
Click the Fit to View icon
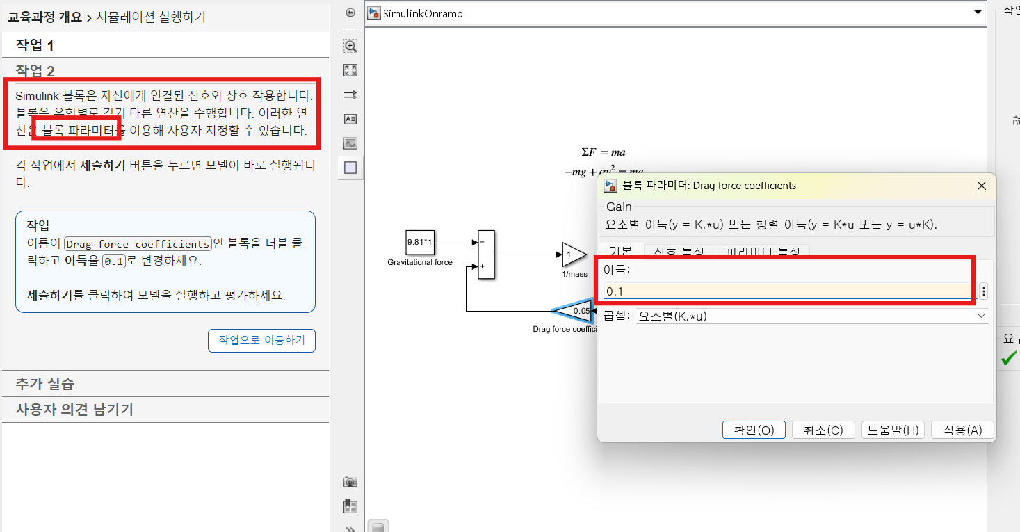coord(350,70)
